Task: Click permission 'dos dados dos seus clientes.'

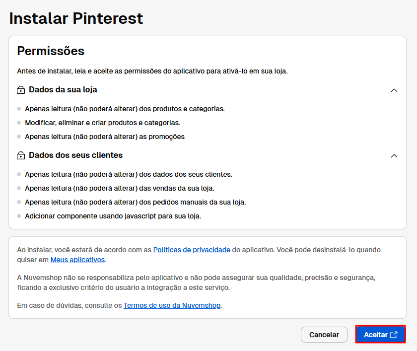Action: point(129,174)
